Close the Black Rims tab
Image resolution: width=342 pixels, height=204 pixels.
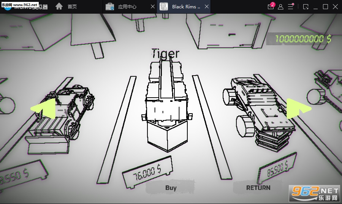click(x=207, y=7)
